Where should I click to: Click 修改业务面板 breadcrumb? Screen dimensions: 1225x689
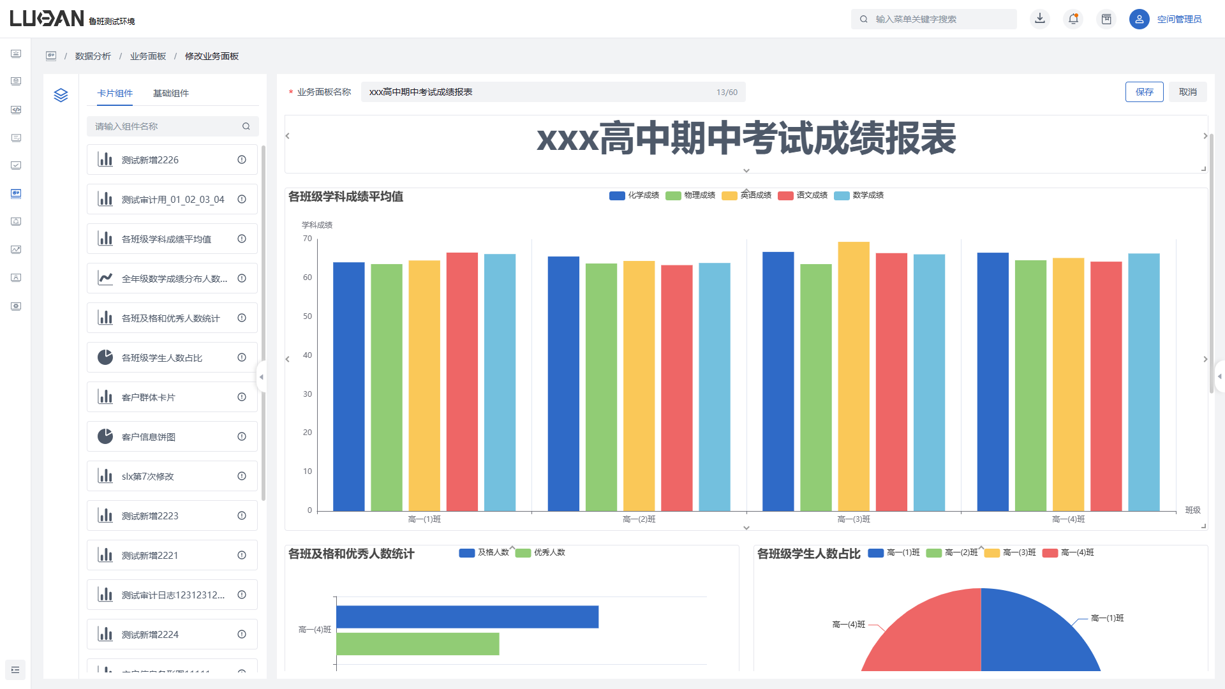(x=212, y=56)
